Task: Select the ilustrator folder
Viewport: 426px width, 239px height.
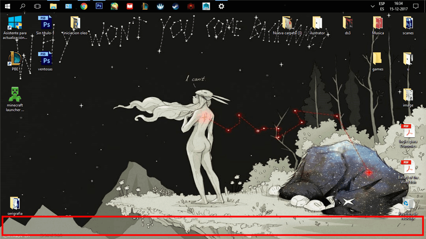Action: click(x=317, y=25)
